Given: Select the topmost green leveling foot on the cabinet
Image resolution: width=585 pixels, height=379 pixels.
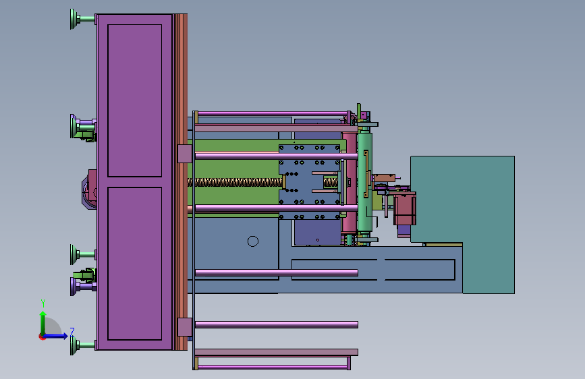Looking at the screenshot, I should [82, 19].
